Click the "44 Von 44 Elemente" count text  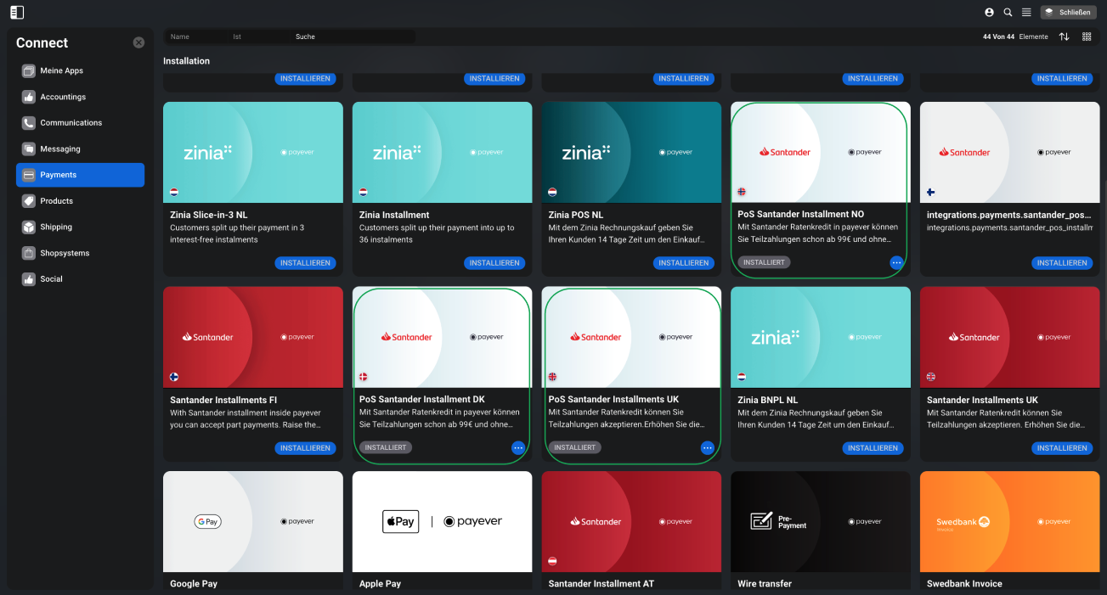tap(1015, 36)
